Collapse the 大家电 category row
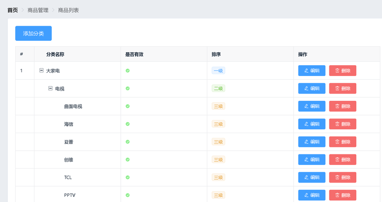 [42, 70]
